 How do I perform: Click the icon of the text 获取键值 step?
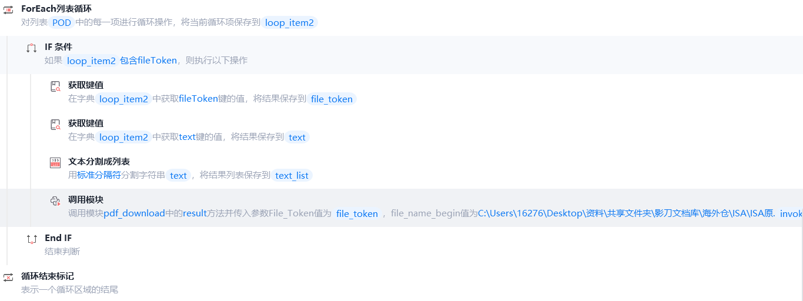click(x=55, y=125)
